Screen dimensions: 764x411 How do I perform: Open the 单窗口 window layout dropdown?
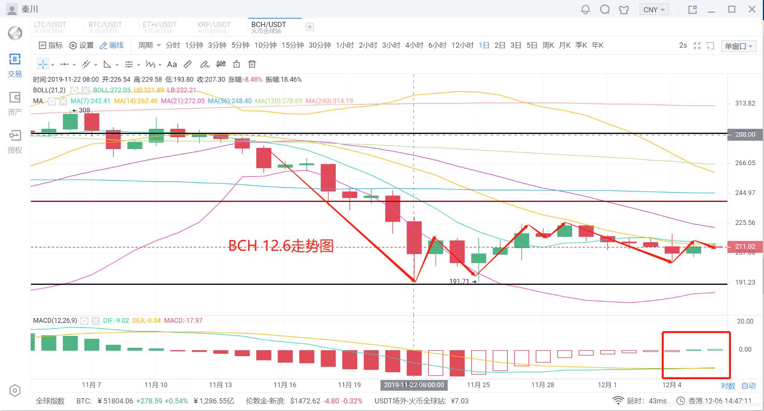click(x=739, y=46)
